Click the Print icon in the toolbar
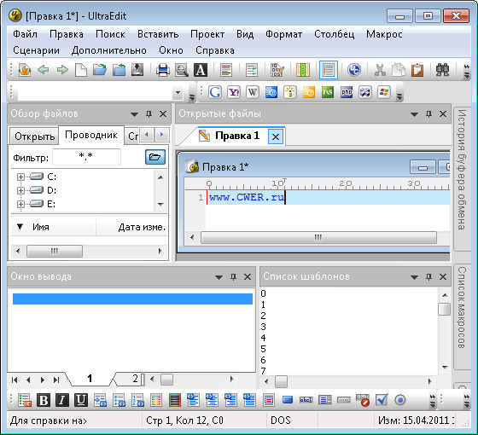The image size is (478, 435). point(163,70)
